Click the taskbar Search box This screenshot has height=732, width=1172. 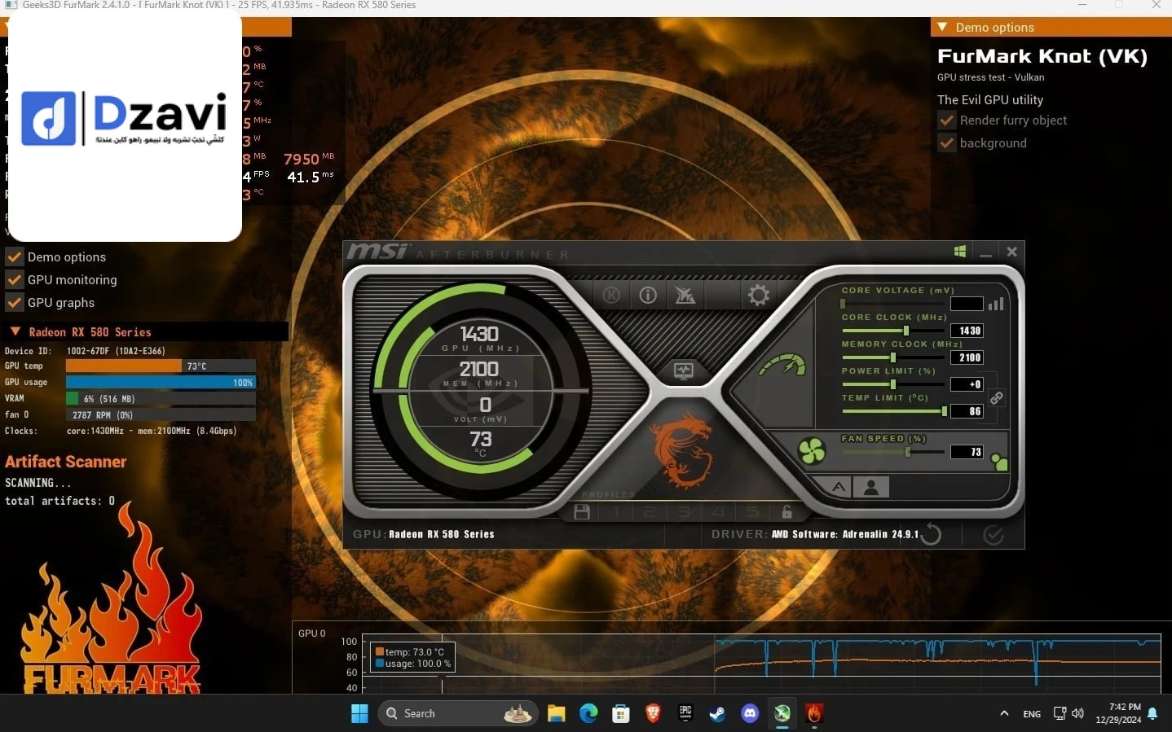pyautogui.click(x=458, y=713)
